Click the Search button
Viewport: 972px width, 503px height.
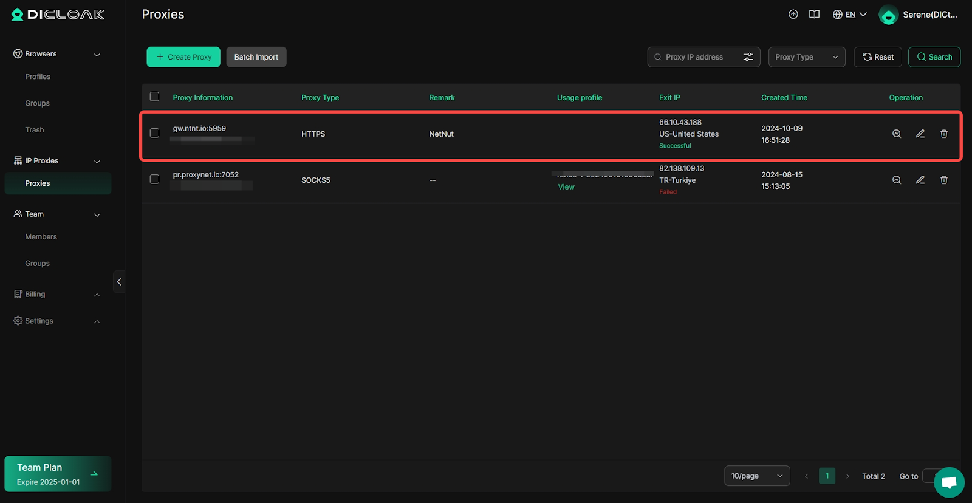click(934, 57)
